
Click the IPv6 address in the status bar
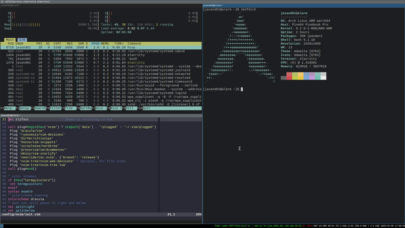click(230, 226)
